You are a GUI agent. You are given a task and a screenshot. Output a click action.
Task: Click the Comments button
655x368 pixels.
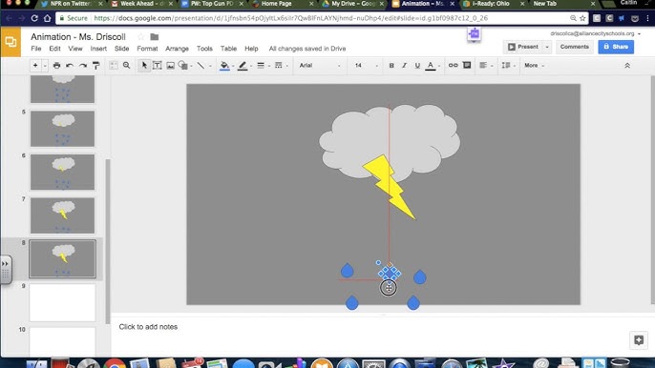[575, 47]
